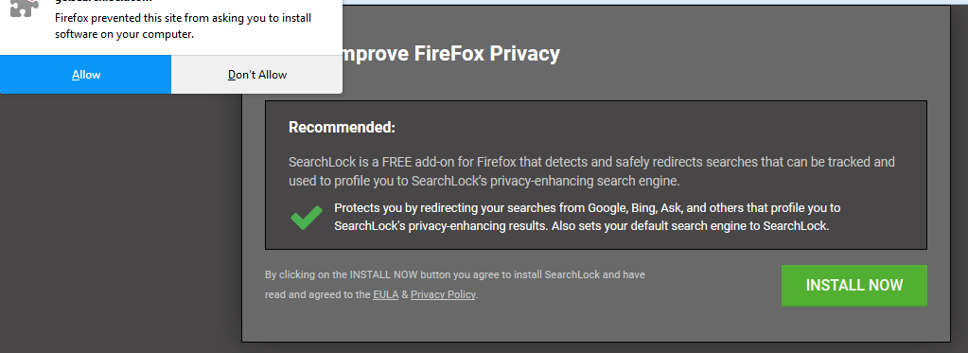Click the Also sets your default search engine sentence
This screenshot has width=968, height=353.
(690, 226)
